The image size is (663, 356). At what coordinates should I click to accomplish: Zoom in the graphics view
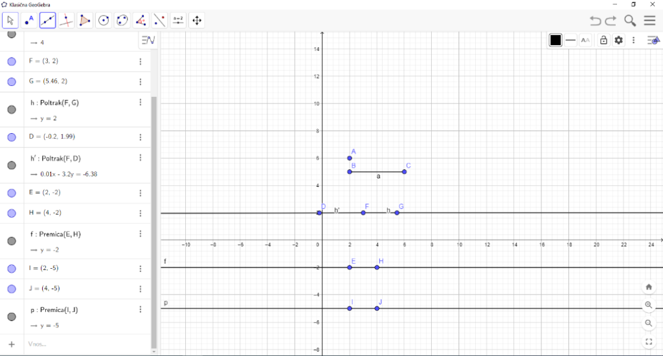(649, 305)
